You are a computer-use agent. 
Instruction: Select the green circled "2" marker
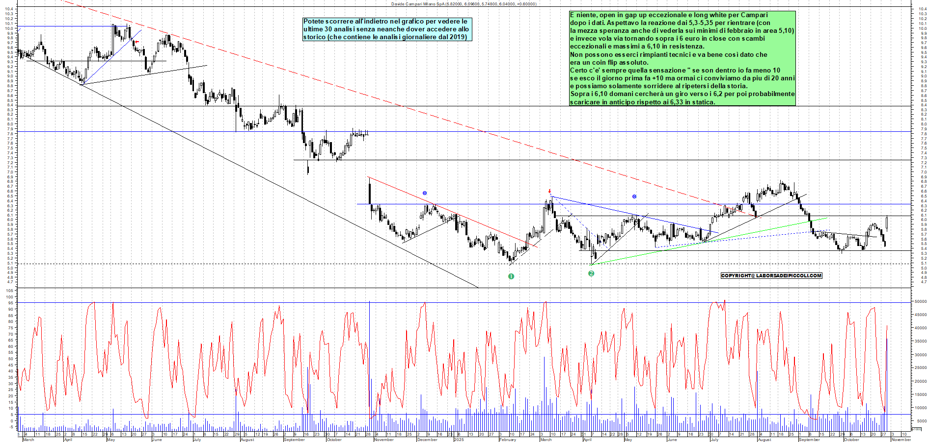click(x=591, y=274)
